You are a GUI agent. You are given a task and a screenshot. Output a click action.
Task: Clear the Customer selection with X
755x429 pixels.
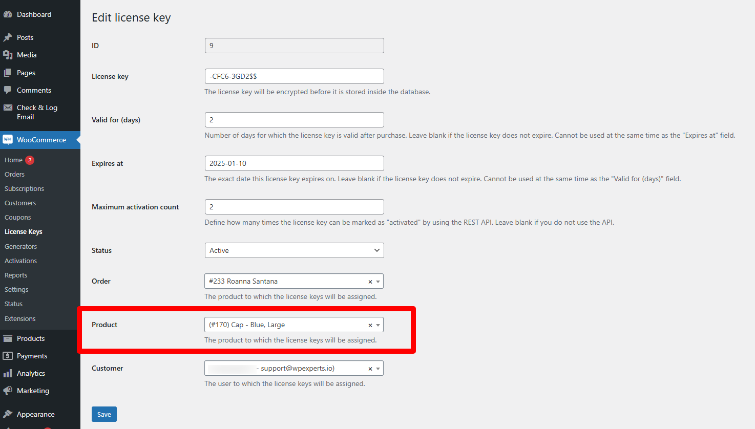pyautogui.click(x=370, y=369)
